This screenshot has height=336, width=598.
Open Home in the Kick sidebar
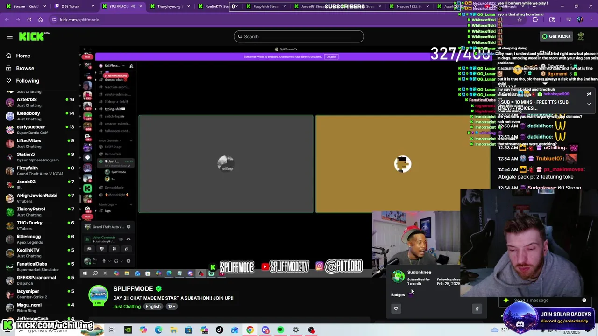(23, 56)
